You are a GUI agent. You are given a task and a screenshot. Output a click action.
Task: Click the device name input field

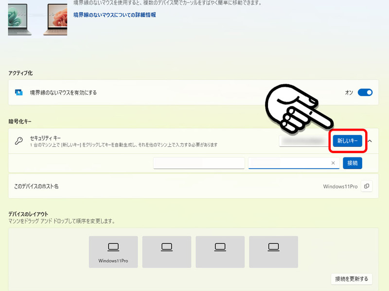pos(287,163)
